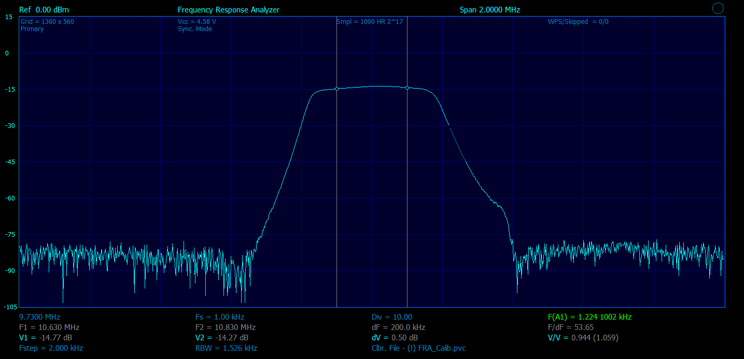Change the Div = 10.00 scale setting
The height and width of the screenshot is (359, 744).
click(391, 317)
